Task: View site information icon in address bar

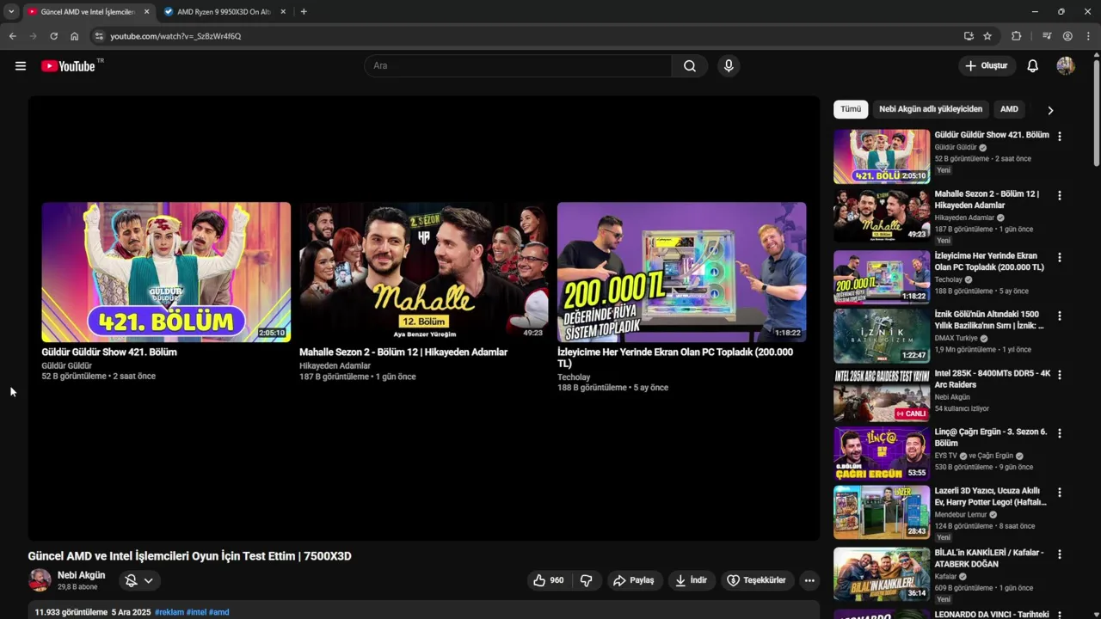Action: click(x=99, y=36)
